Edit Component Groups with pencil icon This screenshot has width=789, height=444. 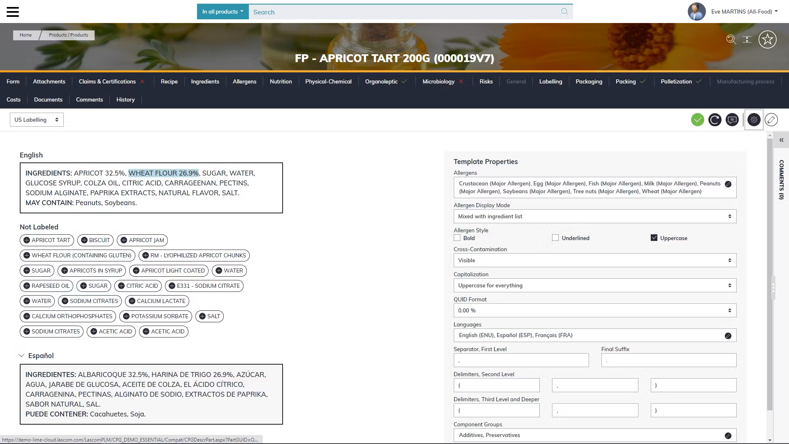click(x=728, y=436)
